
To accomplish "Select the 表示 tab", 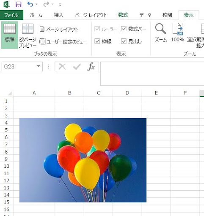I will click(x=189, y=15).
